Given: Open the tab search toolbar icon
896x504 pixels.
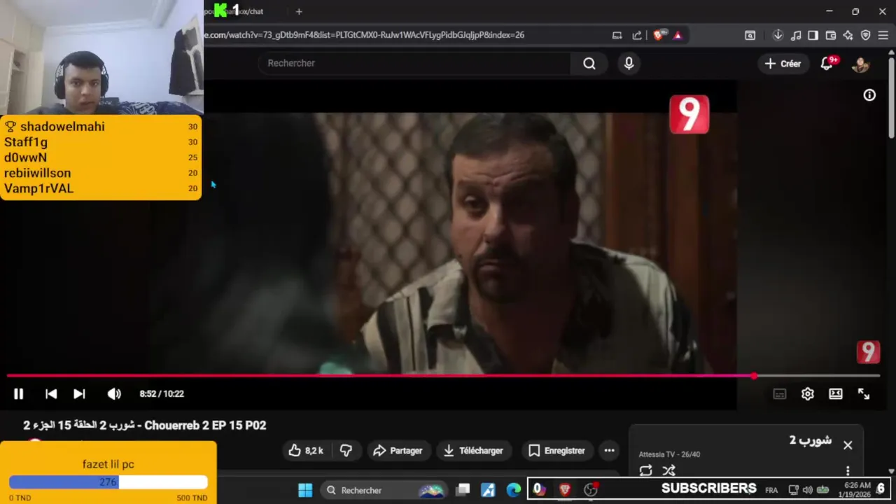Looking at the screenshot, I should pos(750,35).
